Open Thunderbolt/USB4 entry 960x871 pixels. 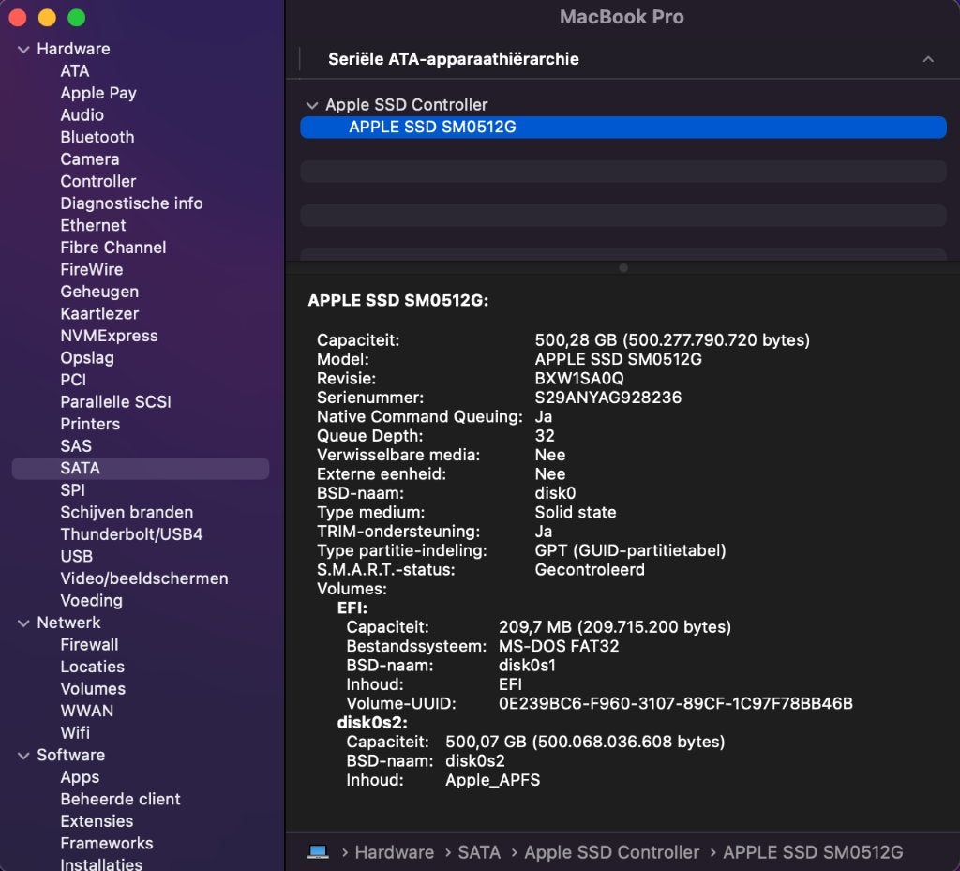coord(131,534)
